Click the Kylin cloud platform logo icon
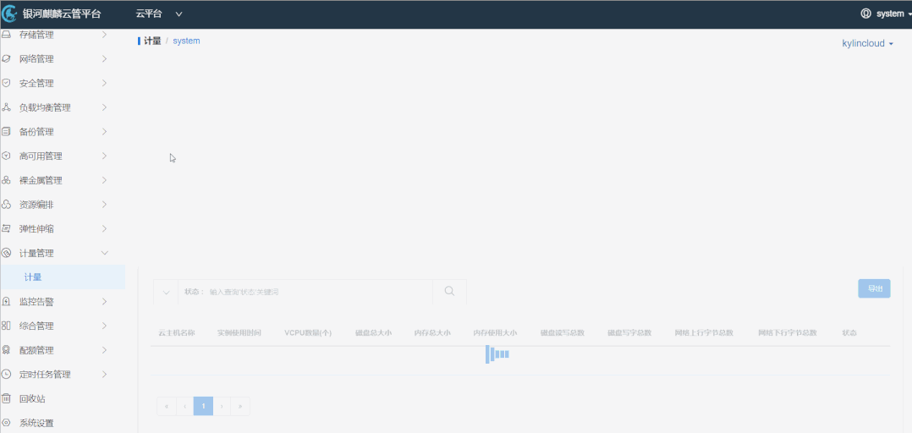912x433 pixels. point(8,14)
